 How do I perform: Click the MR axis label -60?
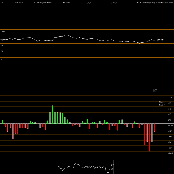tap(170, 142)
